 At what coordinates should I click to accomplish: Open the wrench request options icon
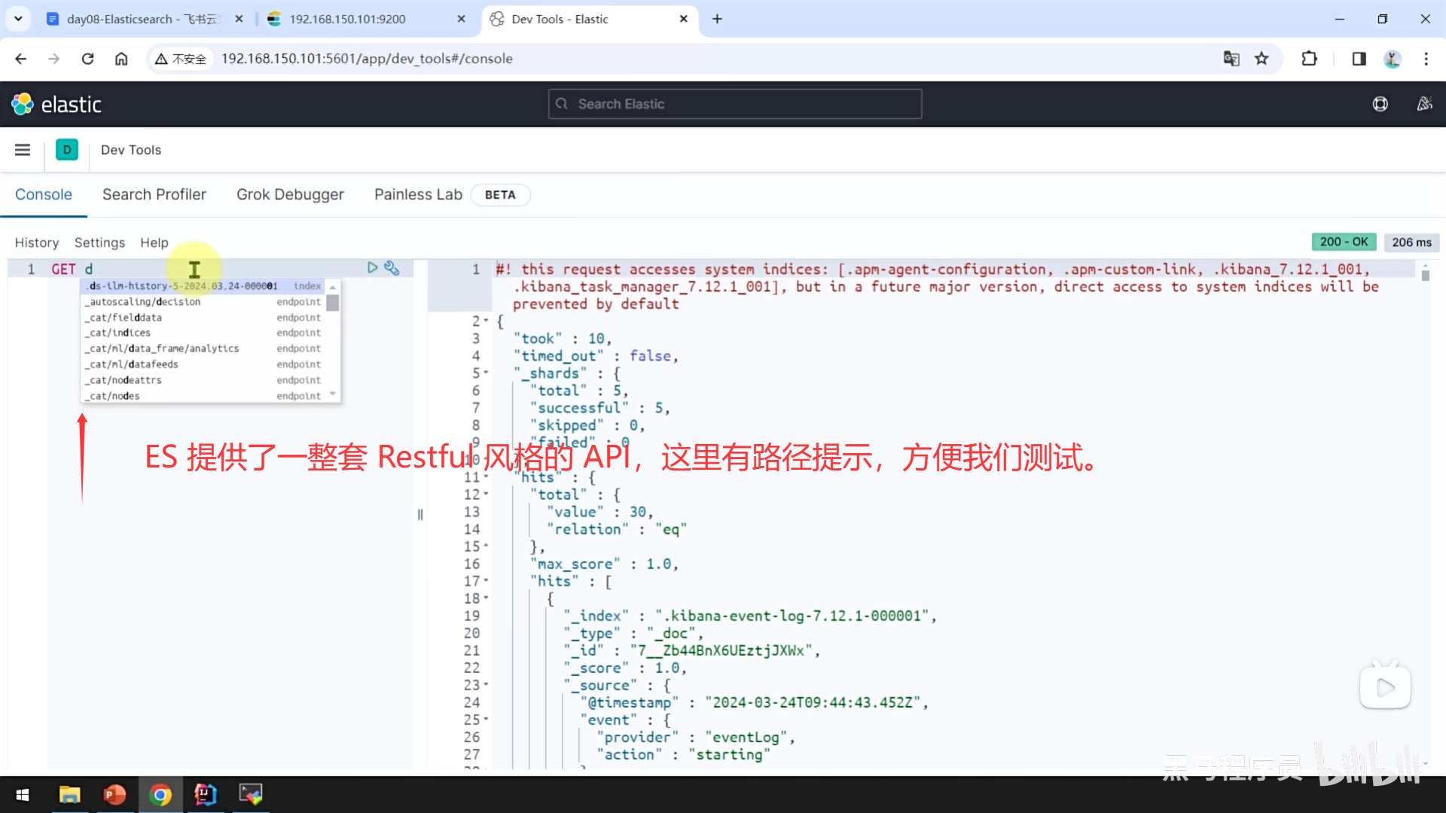point(392,268)
